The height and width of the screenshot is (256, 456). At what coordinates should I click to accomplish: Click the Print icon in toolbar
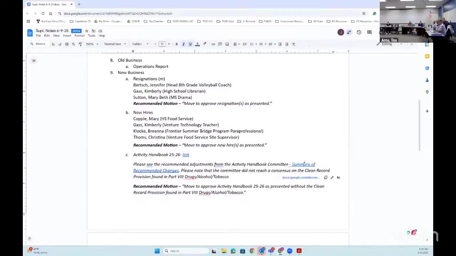(67, 44)
